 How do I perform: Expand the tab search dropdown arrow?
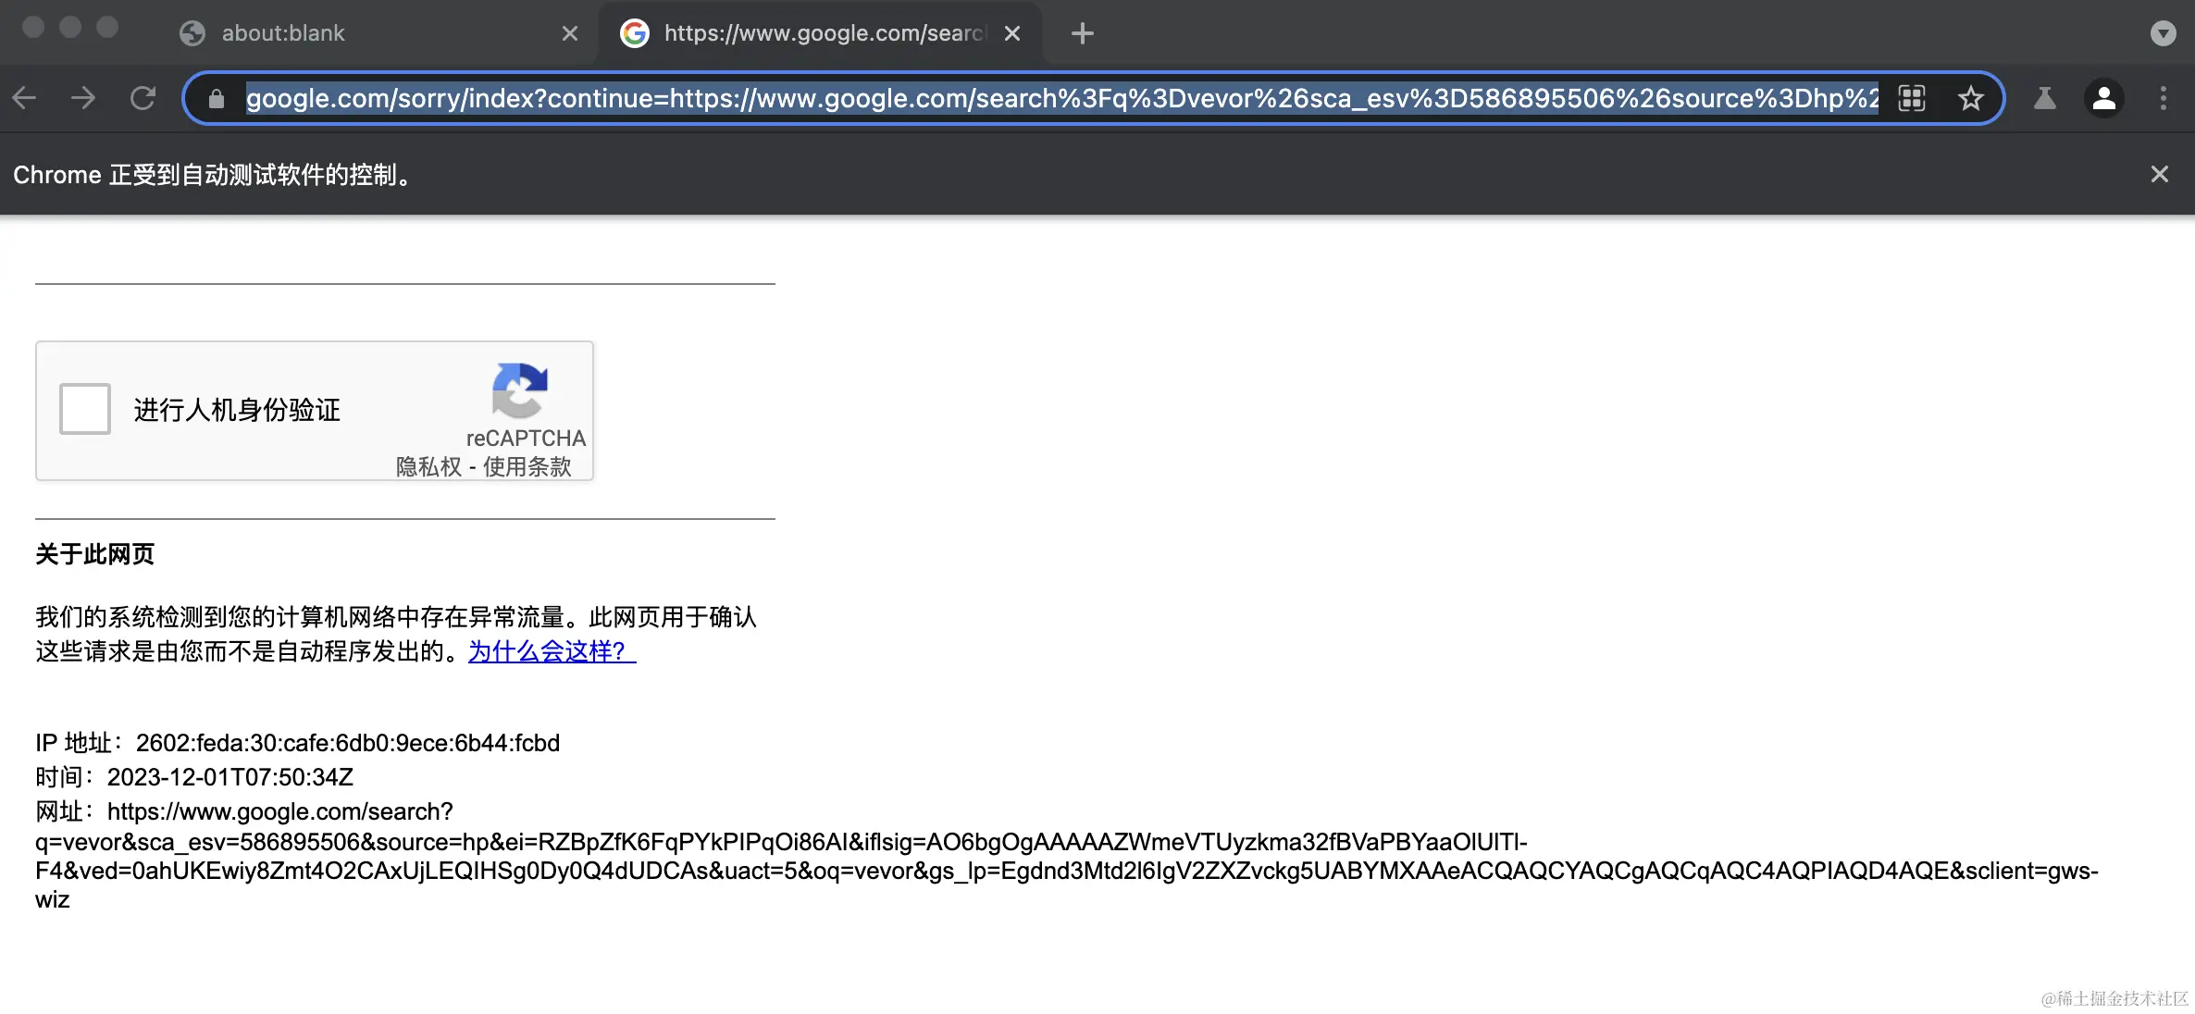pyautogui.click(x=2164, y=33)
